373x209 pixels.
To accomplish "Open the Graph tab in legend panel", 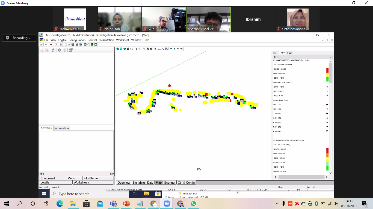I will coord(289,53).
